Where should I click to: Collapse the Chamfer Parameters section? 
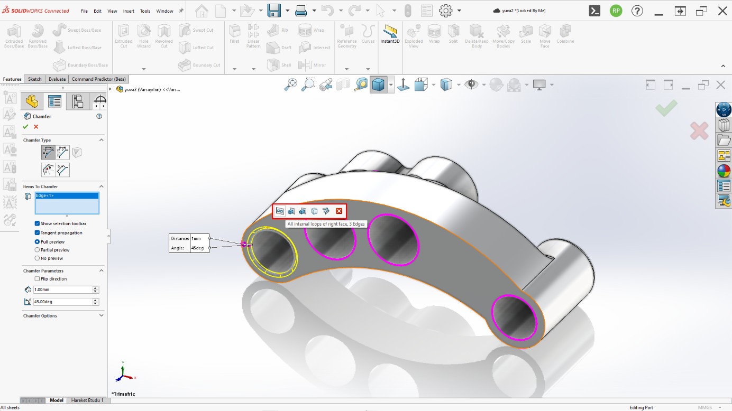pyautogui.click(x=102, y=270)
